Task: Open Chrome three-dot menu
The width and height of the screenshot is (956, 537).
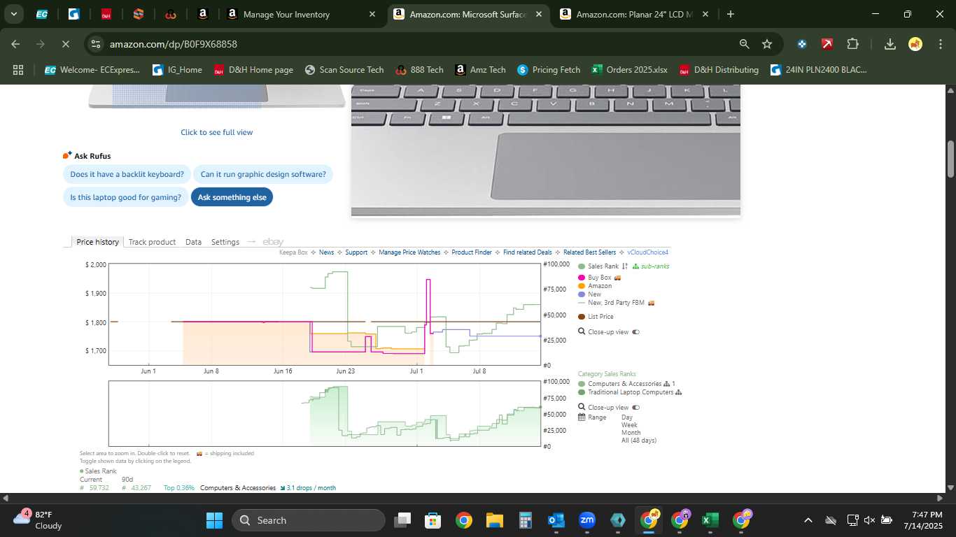Action: [940, 44]
